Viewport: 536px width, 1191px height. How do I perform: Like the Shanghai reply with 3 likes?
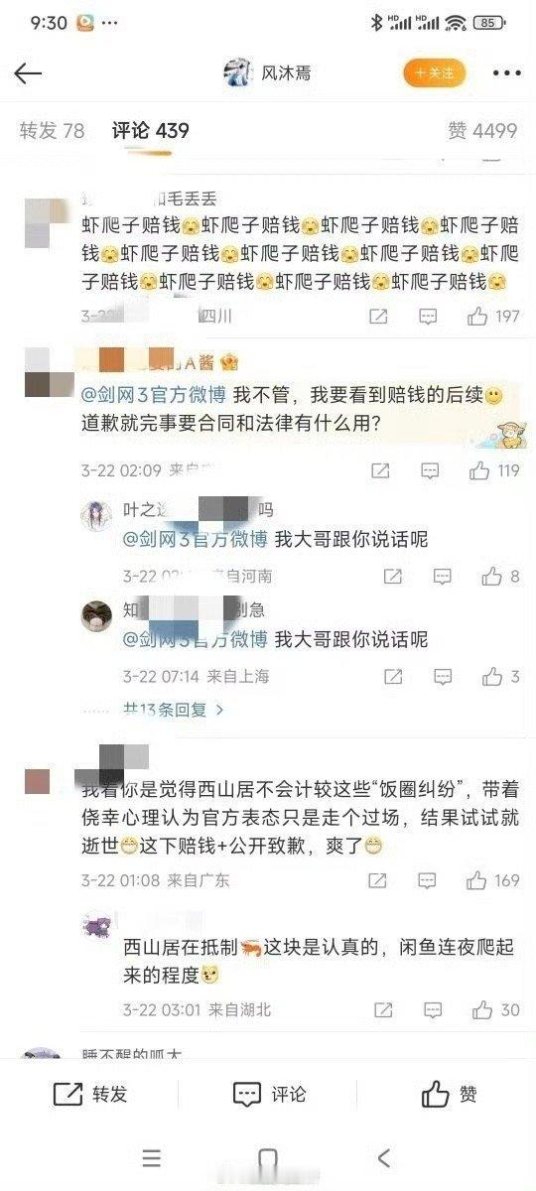tap(500, 677)
